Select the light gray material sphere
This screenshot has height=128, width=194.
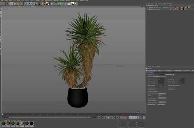point(22,123)
